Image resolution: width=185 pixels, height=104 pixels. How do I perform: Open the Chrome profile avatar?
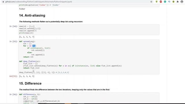[x=182, y=2]
